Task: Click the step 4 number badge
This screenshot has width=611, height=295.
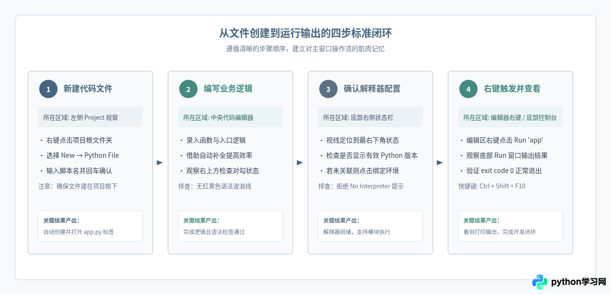Action: pyautogui.click(x=468, y=89)
